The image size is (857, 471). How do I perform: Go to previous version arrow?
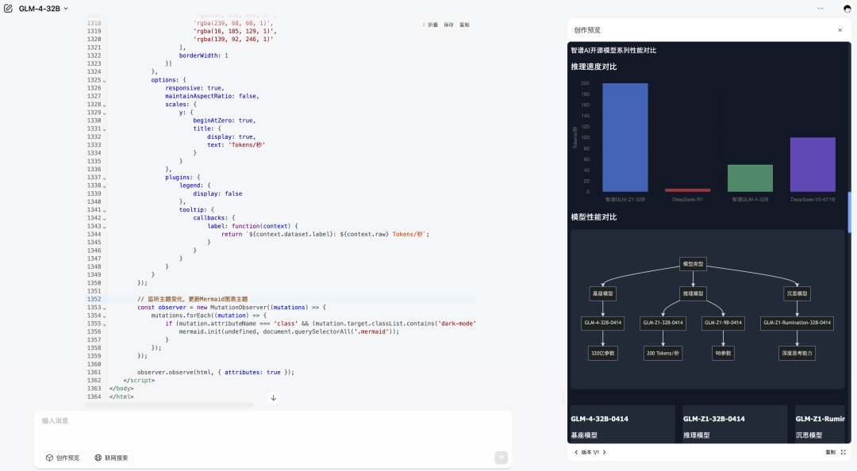(x=576, y=453)
